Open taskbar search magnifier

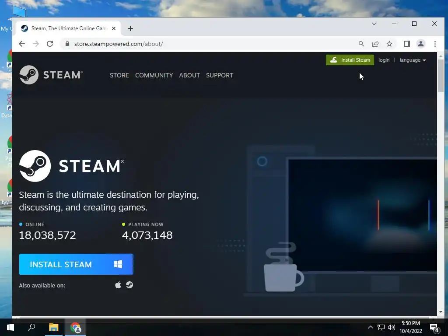point(31,327)
